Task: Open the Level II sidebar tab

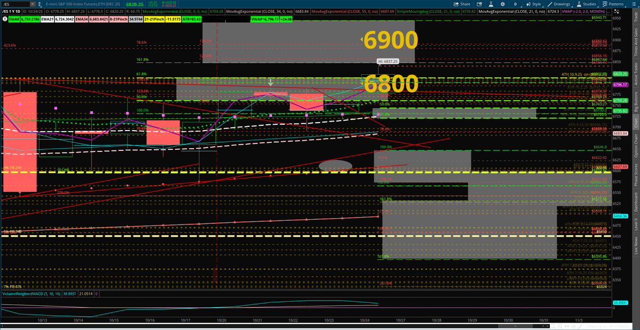Action: 635,225
